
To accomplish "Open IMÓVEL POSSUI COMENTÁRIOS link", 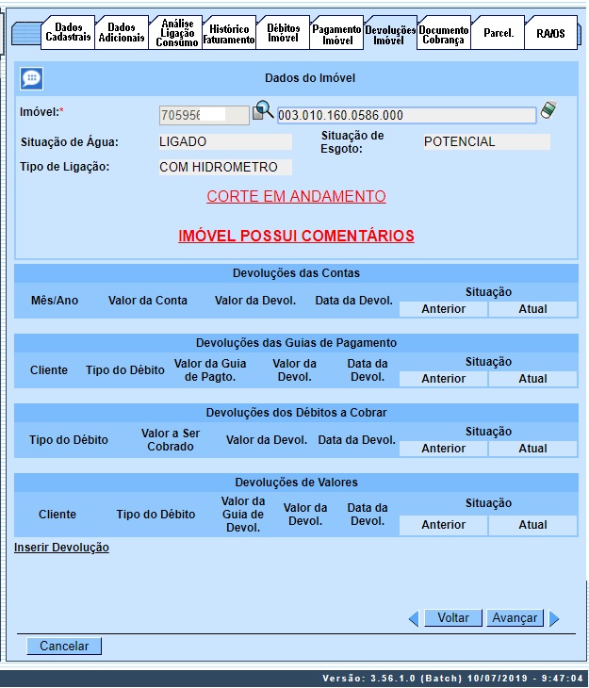I will pos(296,236).
